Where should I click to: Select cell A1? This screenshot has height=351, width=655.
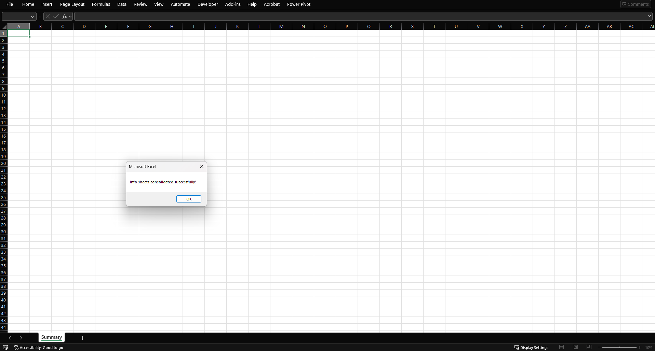click(18, 33)
